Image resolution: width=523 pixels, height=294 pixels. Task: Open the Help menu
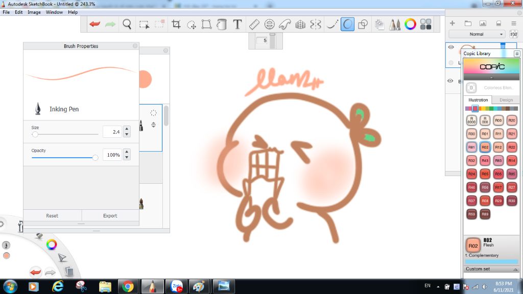[x=73, y=12]
